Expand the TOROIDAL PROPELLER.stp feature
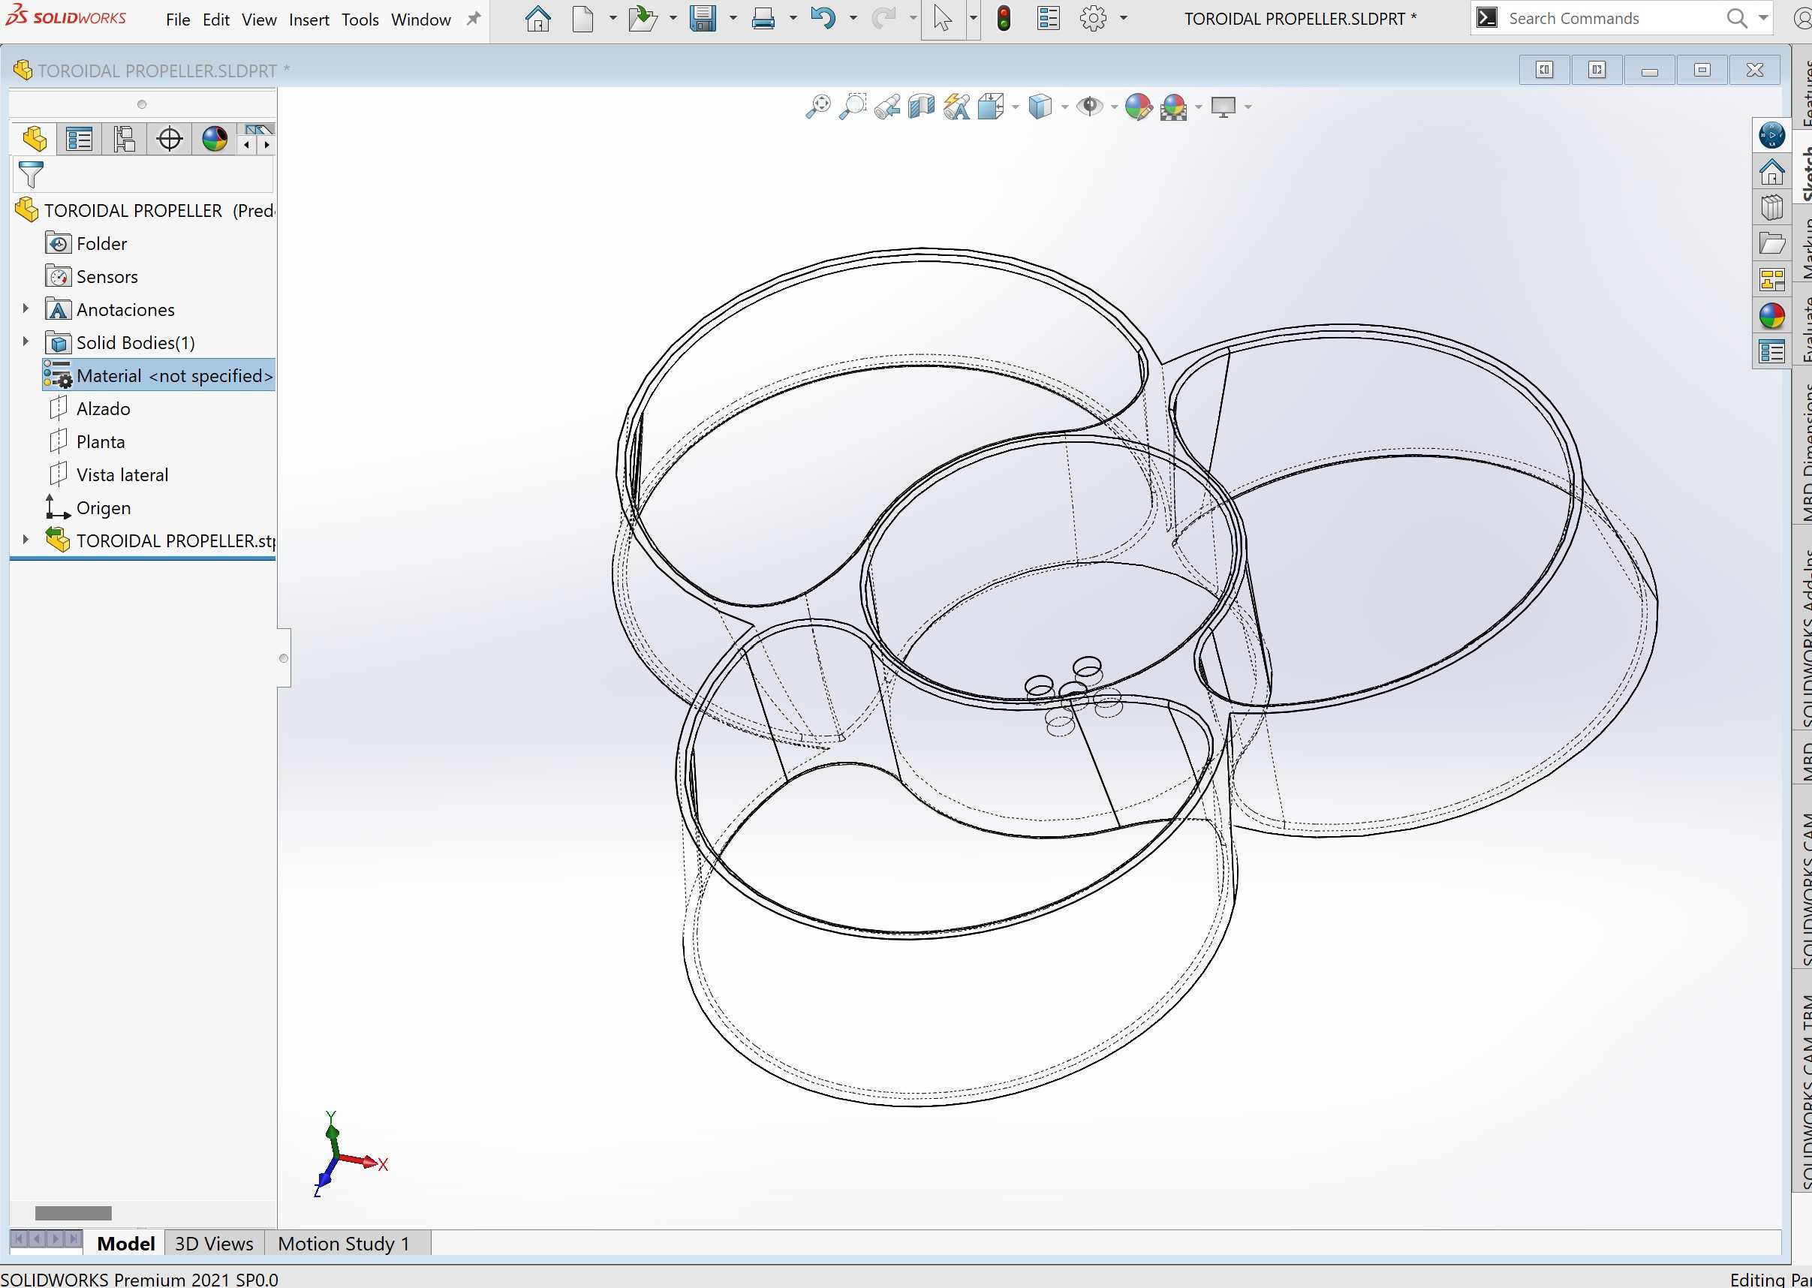Viewport: 1812px width, 1288px height. coord(26,540)
